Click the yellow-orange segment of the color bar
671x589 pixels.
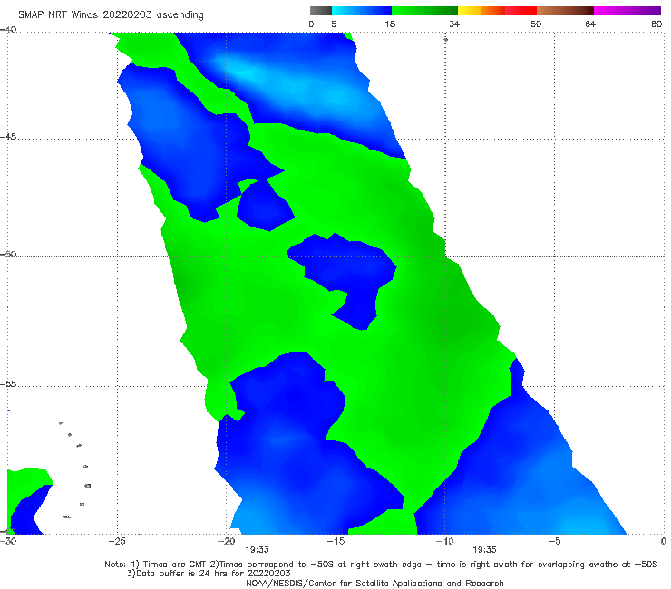481,11
